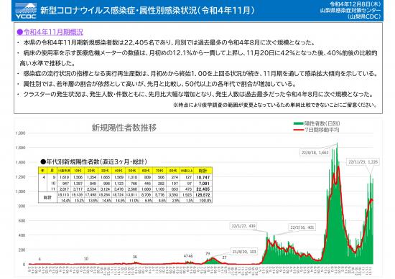
Task: Click the 年代別新規陽性者数 table title
Action: [93, 162]
